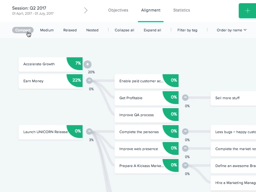Switch layout to Medium view
The height and width of the screenshot is (192, 256).
tap(47, 30)
